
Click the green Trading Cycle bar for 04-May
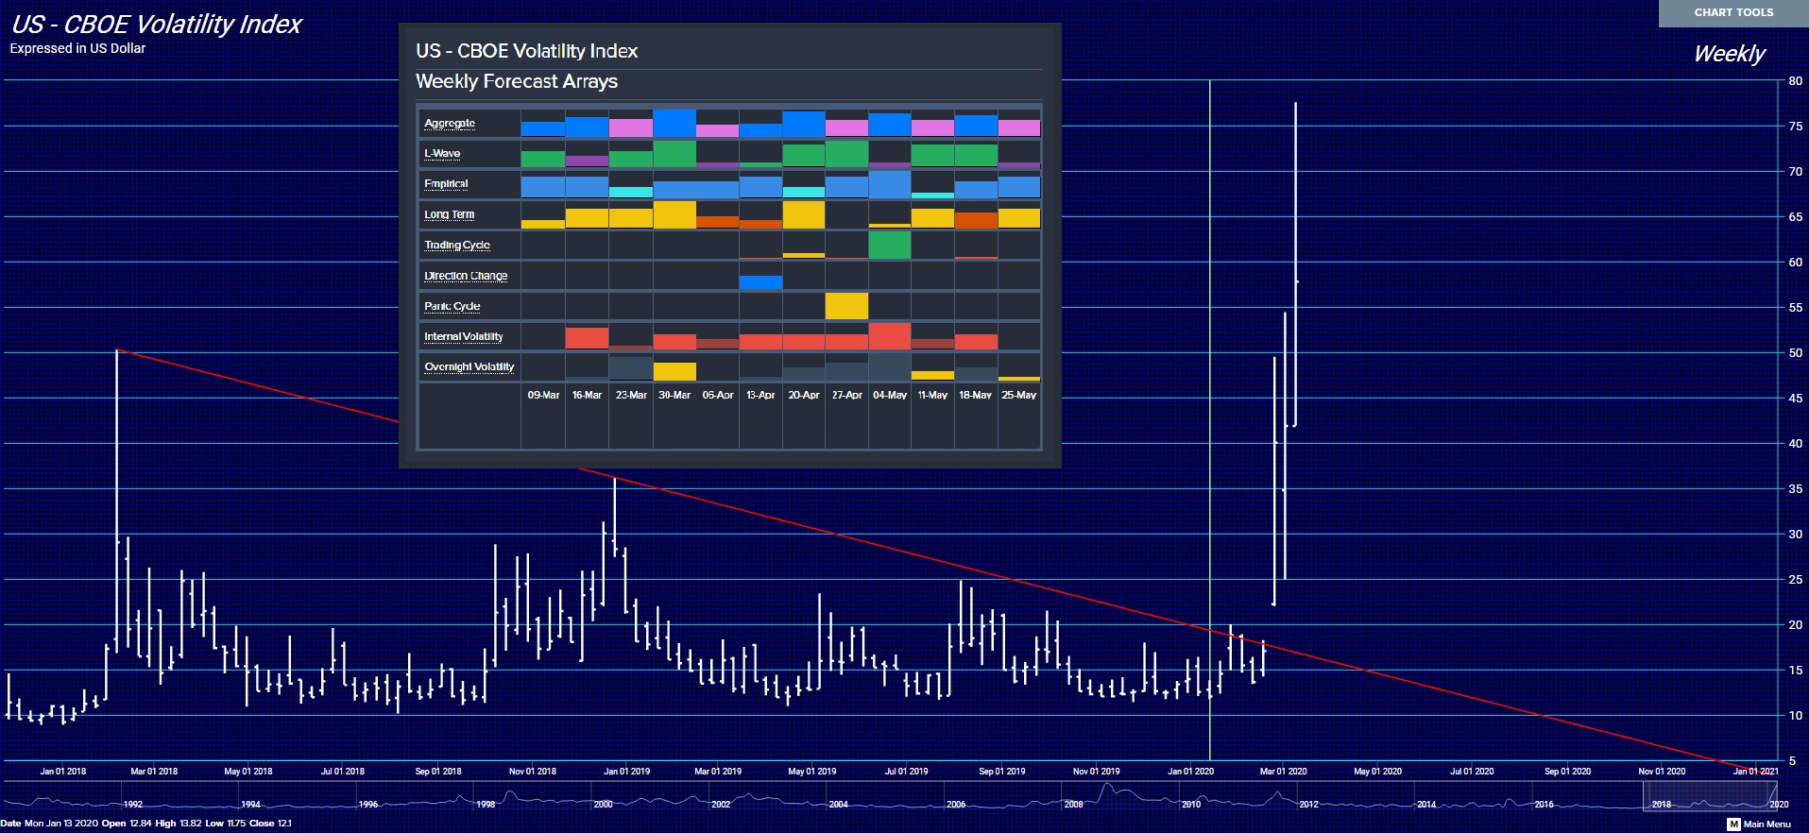[890, 245]
